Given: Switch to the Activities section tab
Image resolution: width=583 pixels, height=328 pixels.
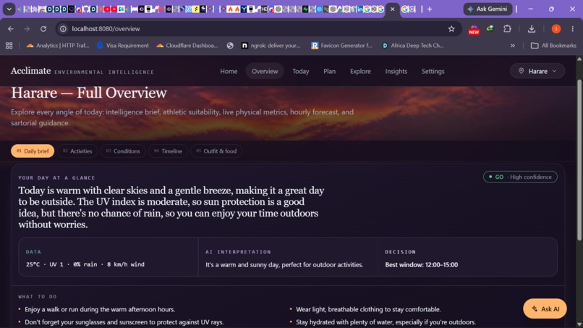Looking at the screenshot, I should [x=77, y=151].
